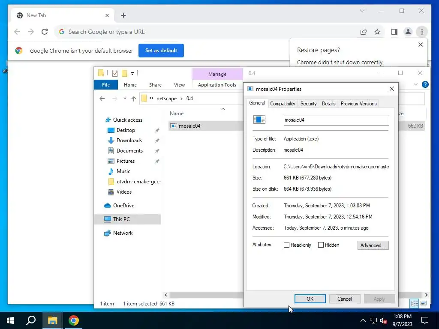Open Documents in navigation pane
The image size is (439, 329).
(x=129, y=151)
